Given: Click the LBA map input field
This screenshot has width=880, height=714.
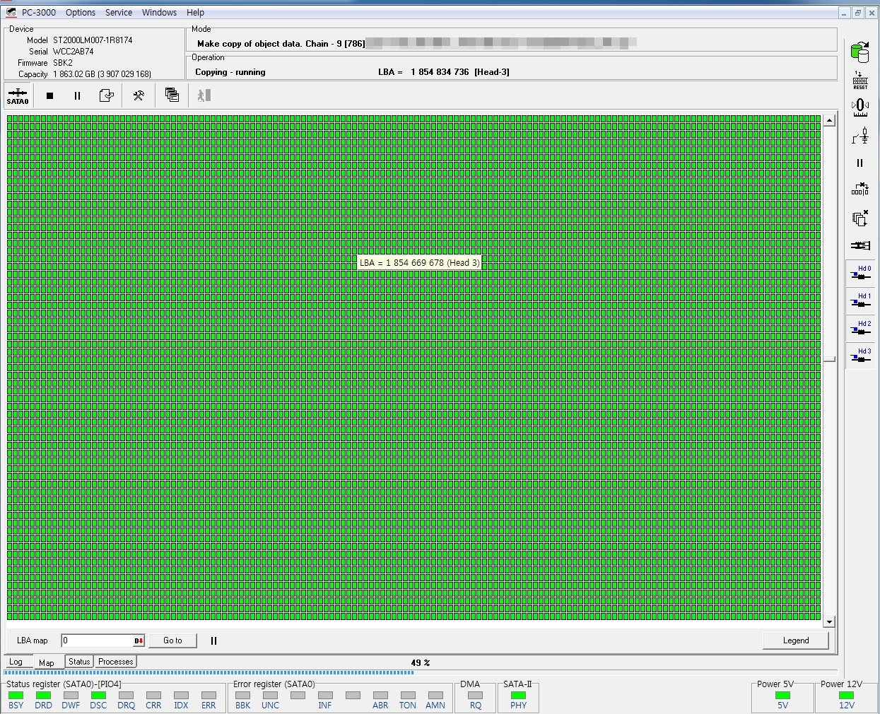Looking at the screenshot, I should click(97, 640).
